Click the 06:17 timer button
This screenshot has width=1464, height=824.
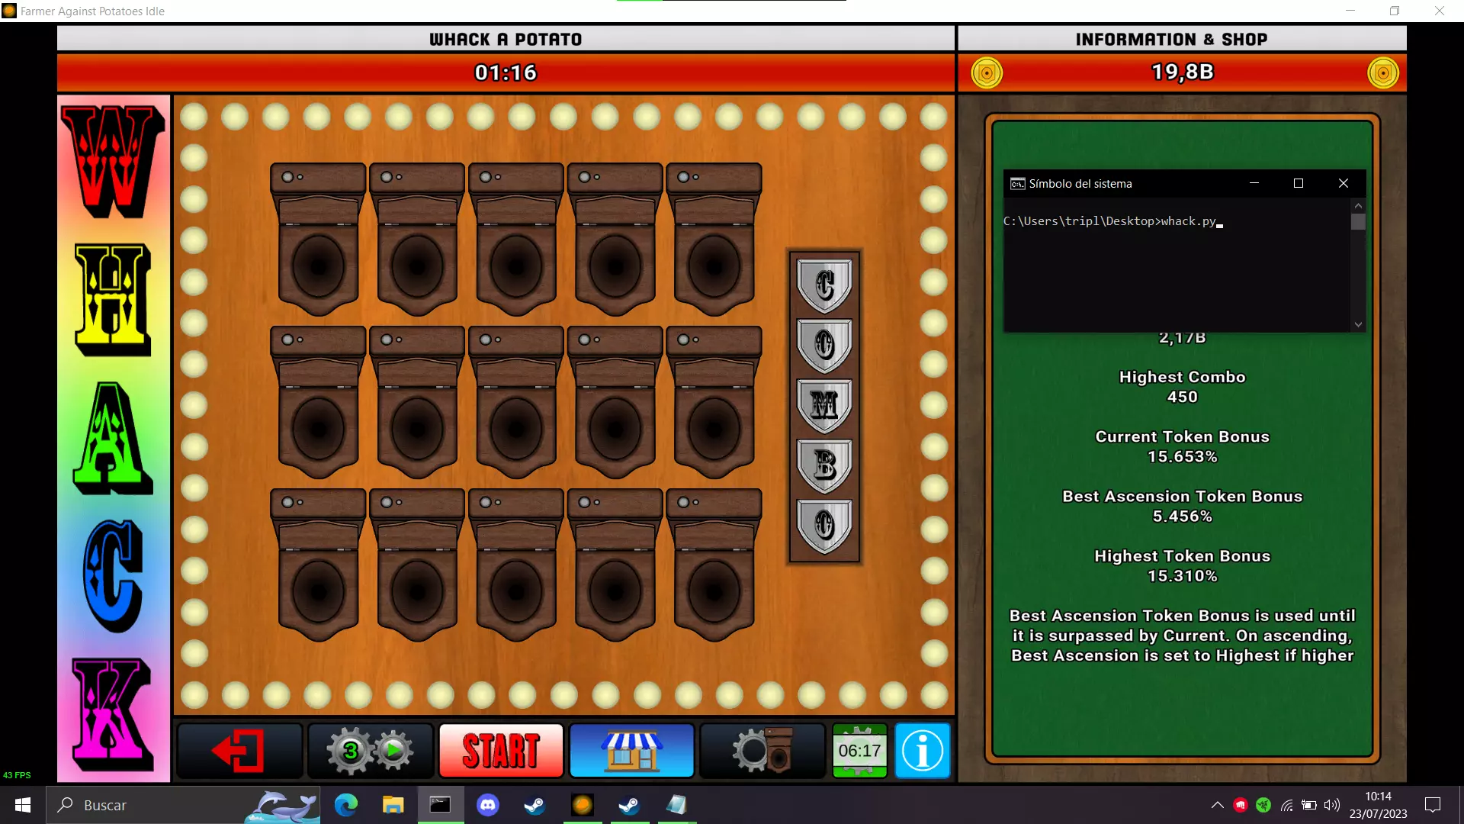click(x=859, y=751)
